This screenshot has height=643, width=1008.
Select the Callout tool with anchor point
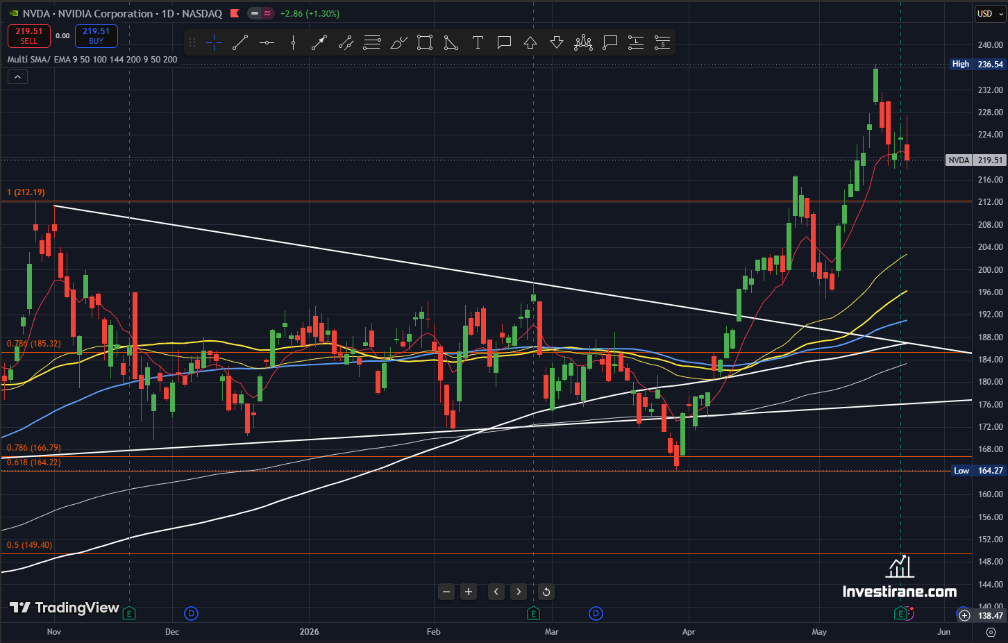pyautogui.click(x=610, y=43)
